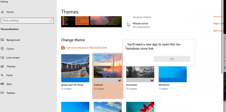Click the current theme preview image
This screenshot has width=226, height=112.
(91, 22)
